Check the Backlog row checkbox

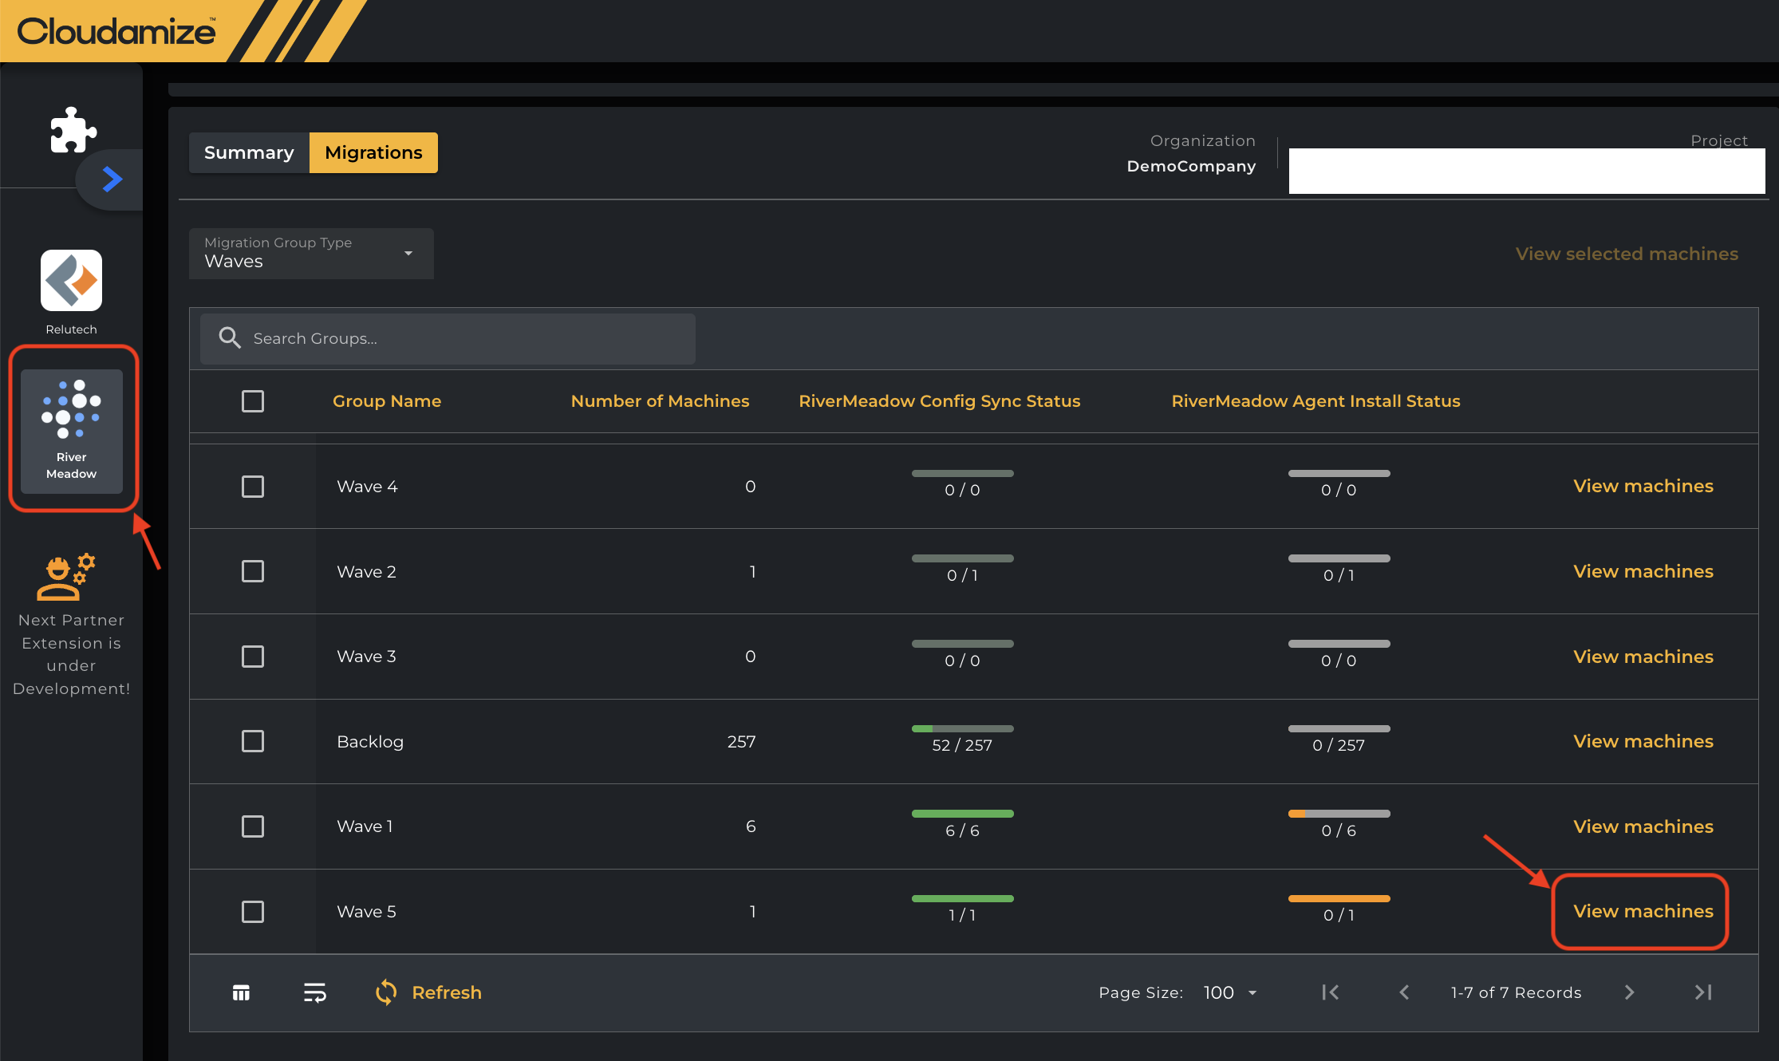(253, 741)
